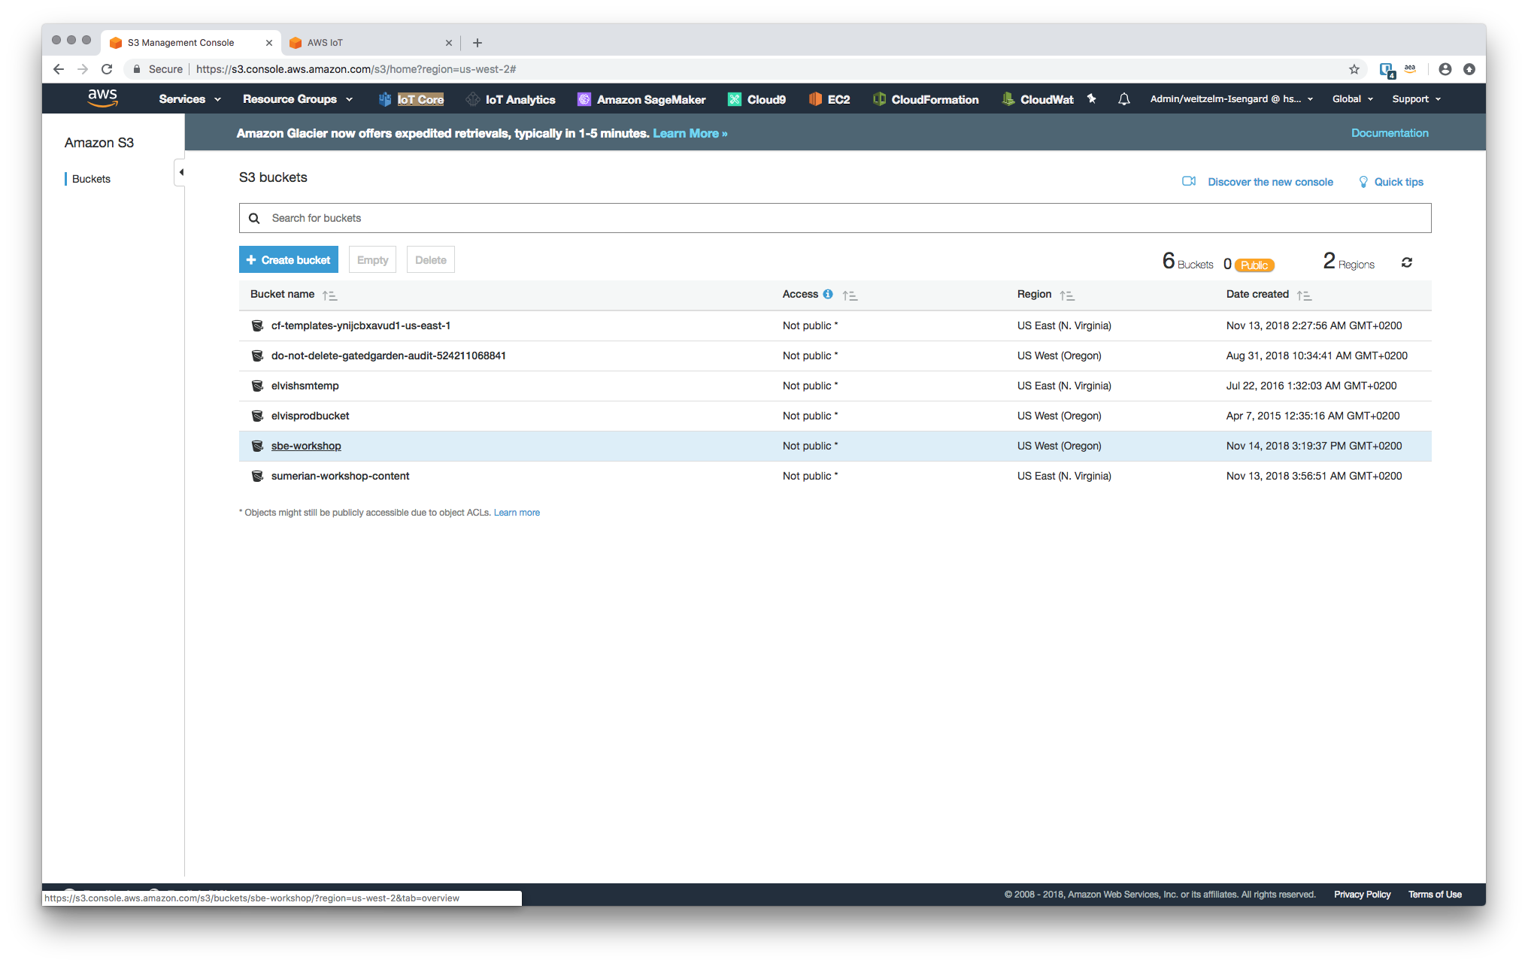Click the Empty button
Viewport: 1528px width, 966px height.
[372, 259]
